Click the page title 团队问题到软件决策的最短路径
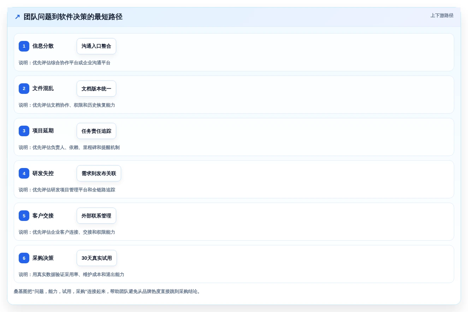 (73, 17)
